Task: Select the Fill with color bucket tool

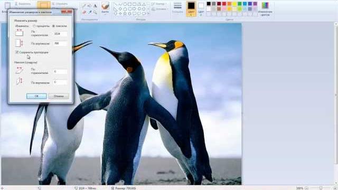Action: point(89,6)
